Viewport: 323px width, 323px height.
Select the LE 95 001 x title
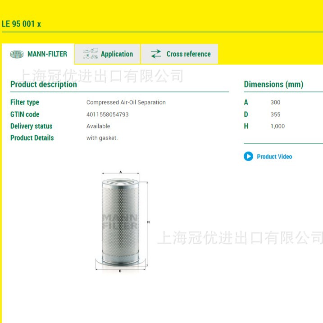click(x=21, y=24)
